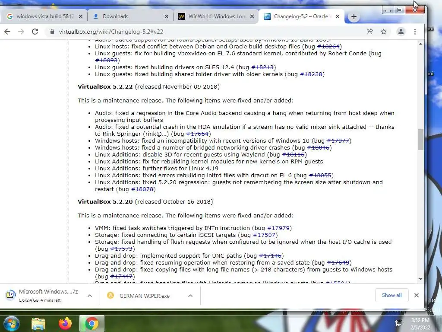Image resolution: width=442 pixels, height=332 pixels.
Task: Open bug #17146 link
Action: [x=270, y=256]
